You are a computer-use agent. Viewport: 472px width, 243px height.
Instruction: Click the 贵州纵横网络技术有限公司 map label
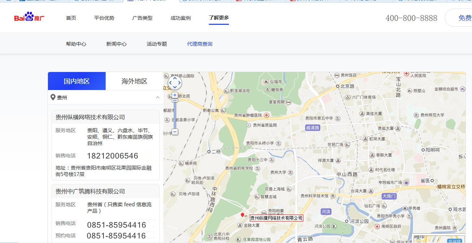pos(277,218)
